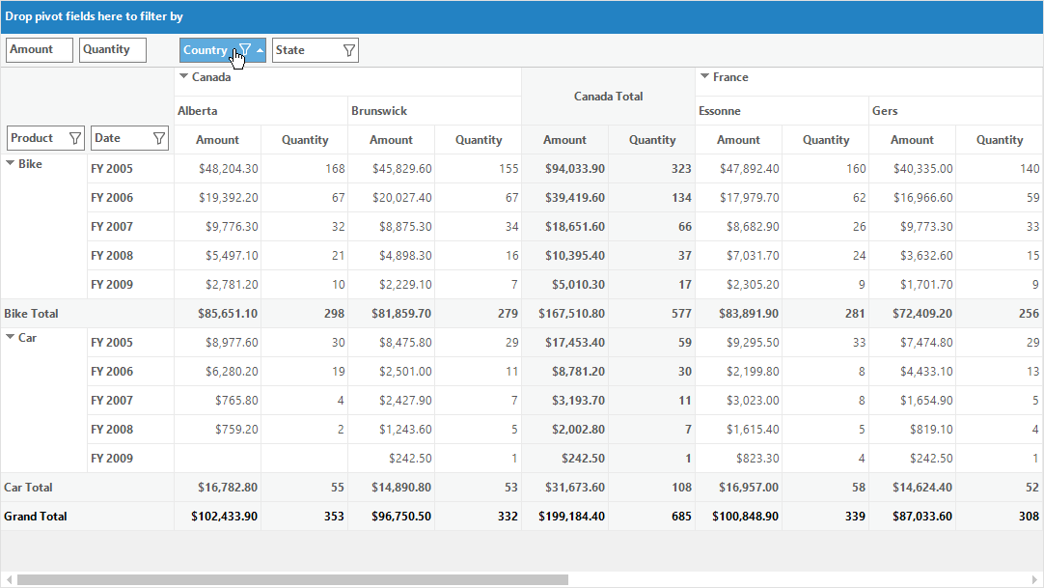Open the Country field filter icon
1044x588 pixels.
coord(245,50)
